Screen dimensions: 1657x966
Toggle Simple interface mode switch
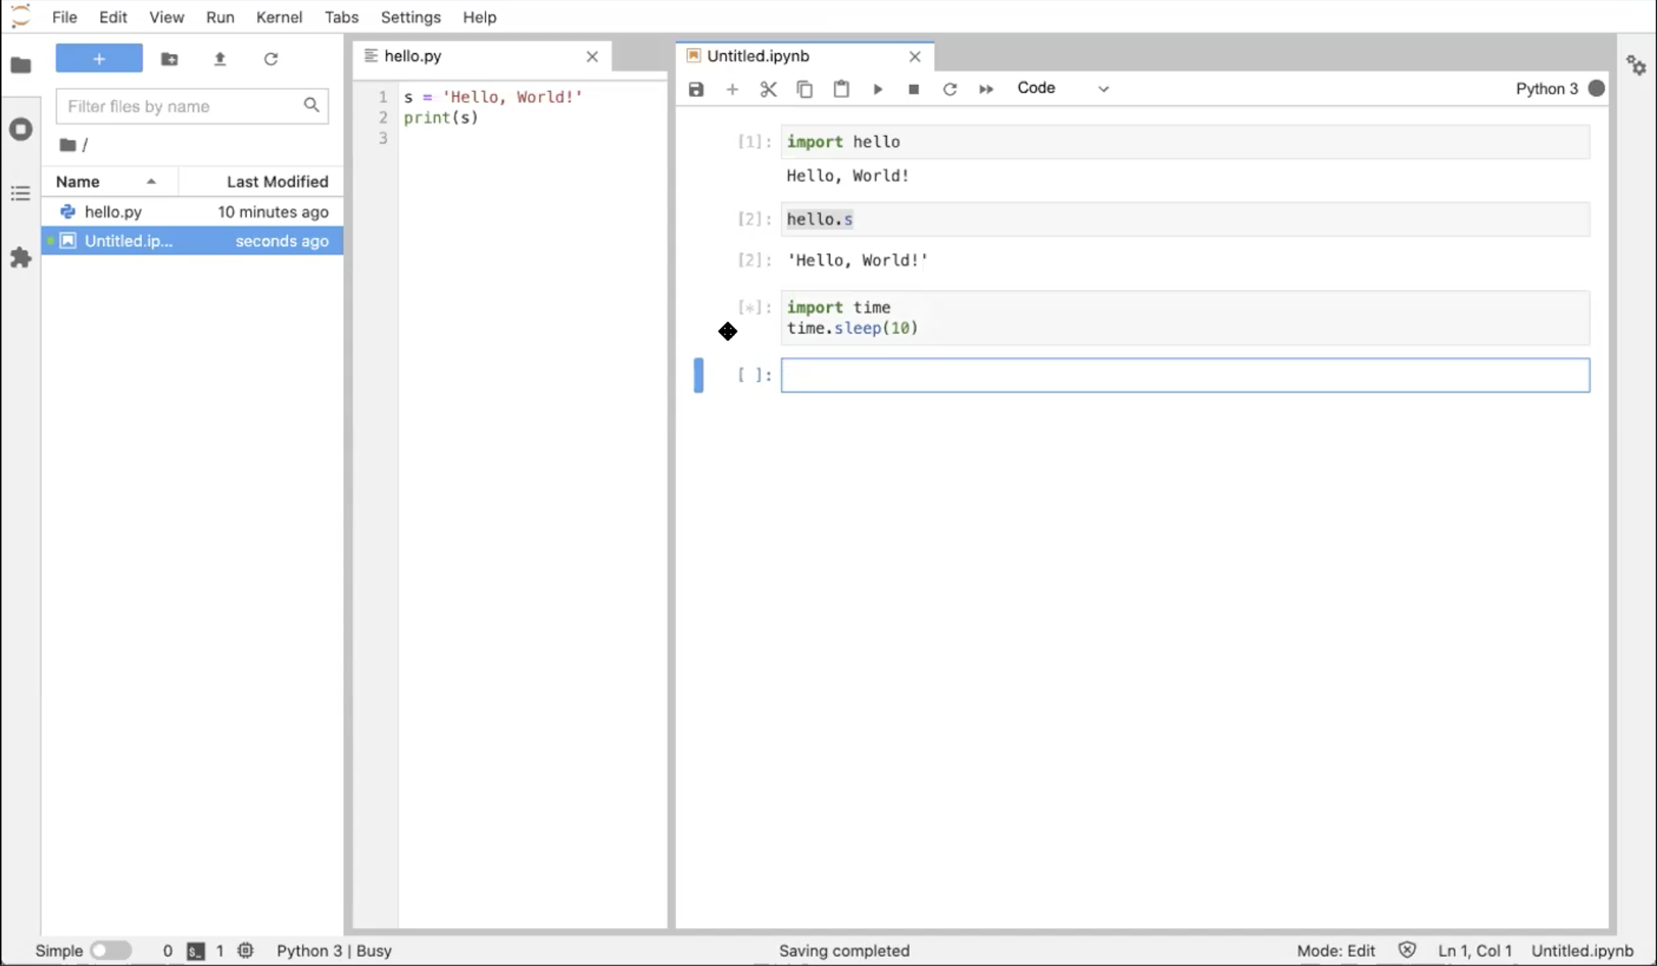(x=110, y=950)
